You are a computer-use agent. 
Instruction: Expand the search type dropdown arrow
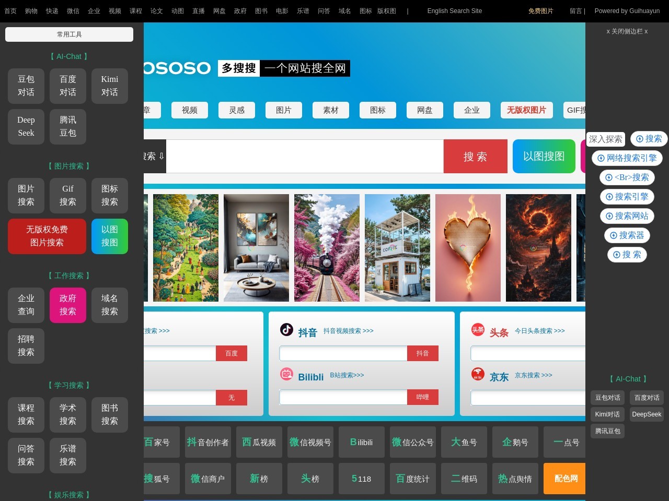[x=161, y=156]
